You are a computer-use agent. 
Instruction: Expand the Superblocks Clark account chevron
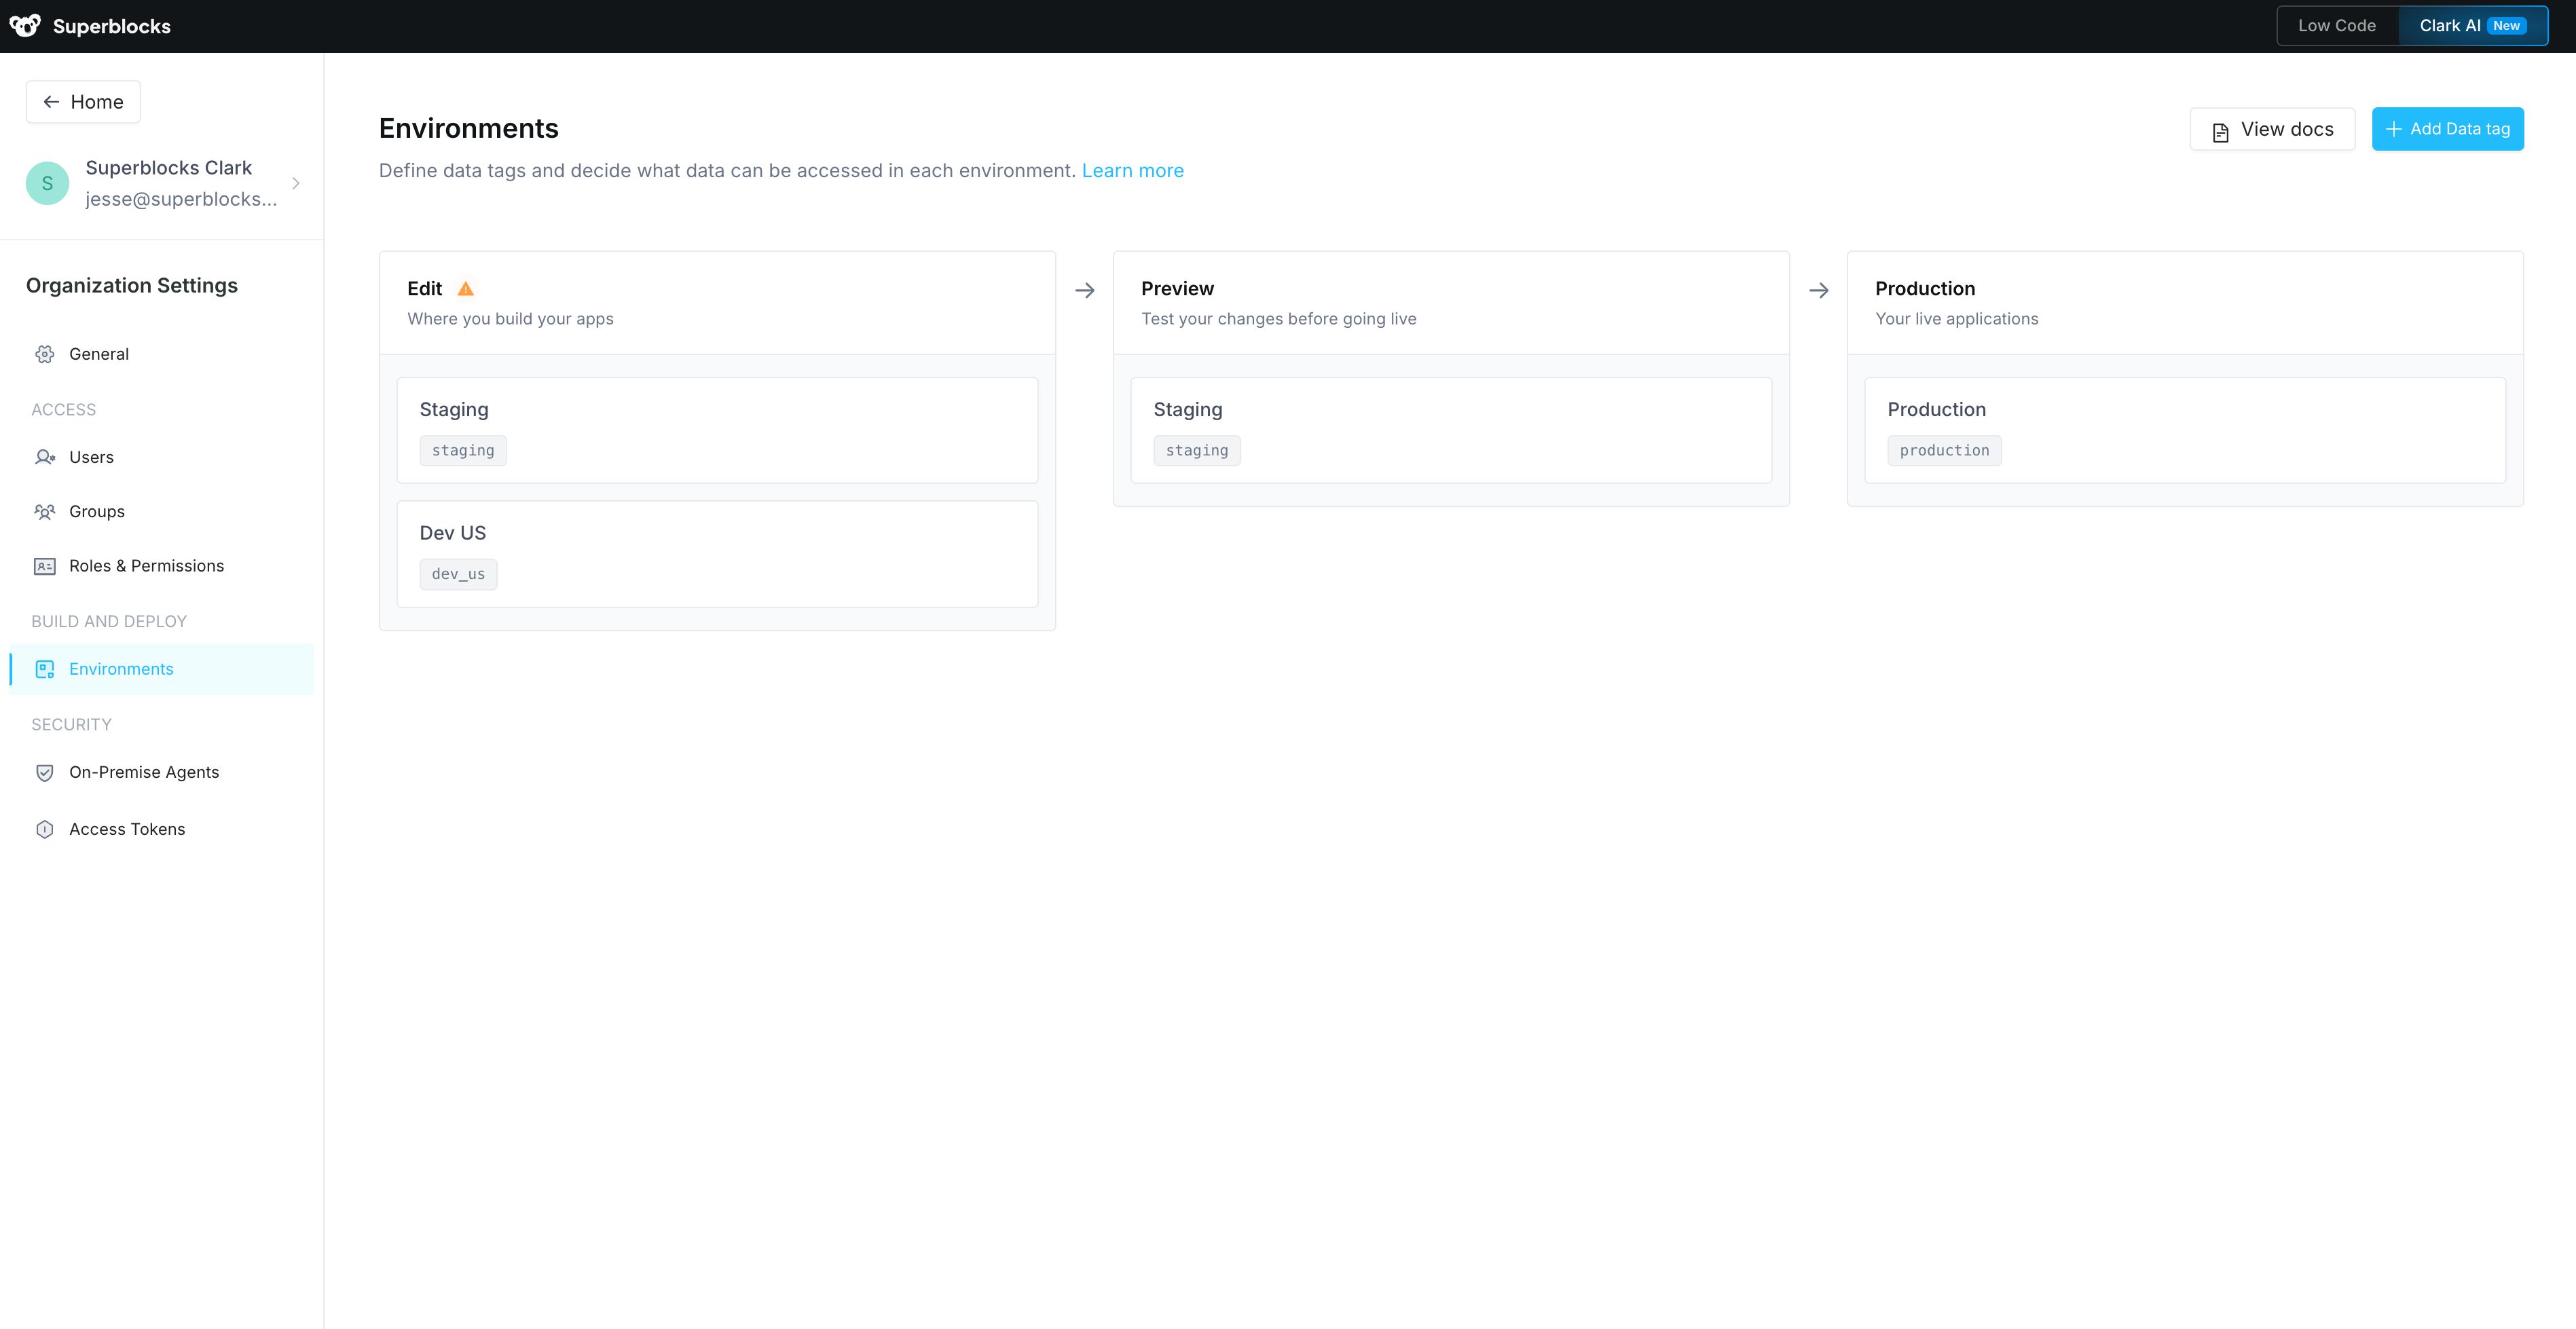click(x=296, y=183)
